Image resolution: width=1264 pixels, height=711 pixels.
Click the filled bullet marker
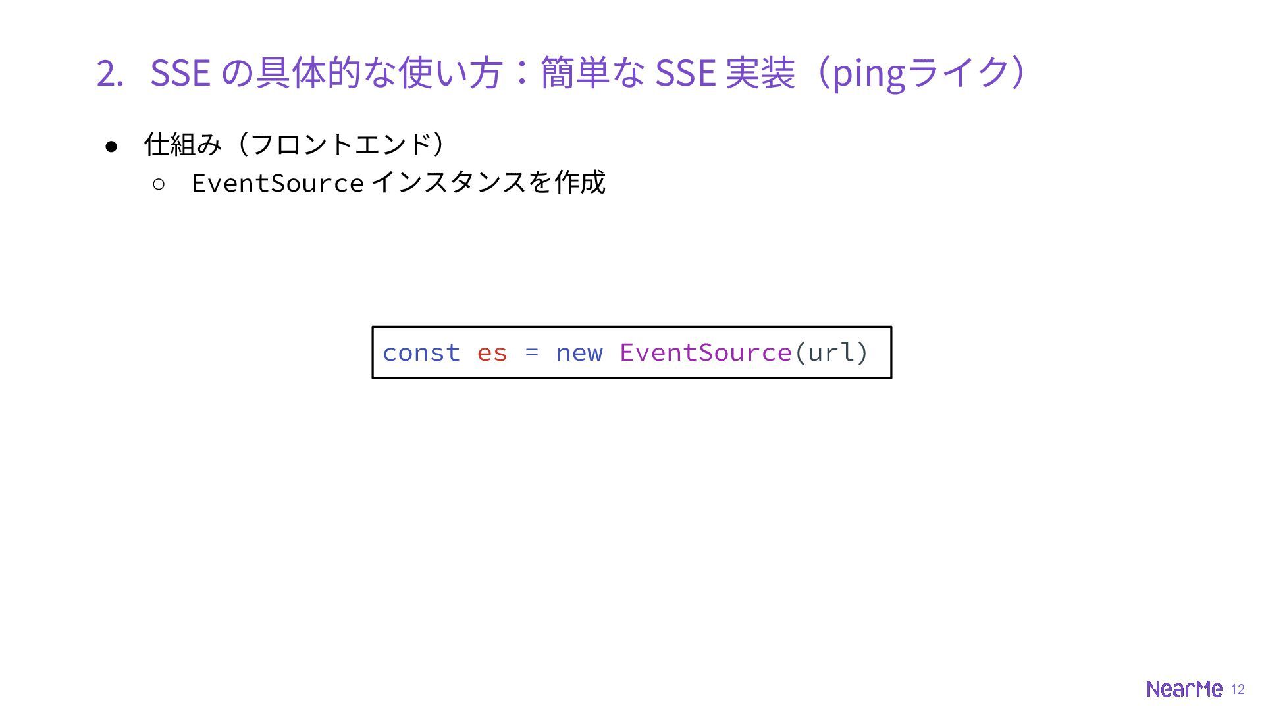coord(111,146)
